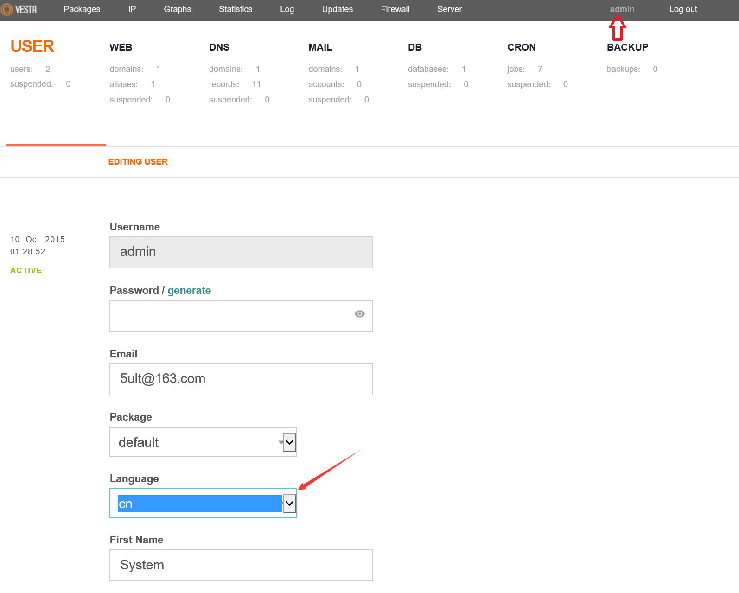Focus the Email input field
Screen dimensions: 739x593
[241, 379]
